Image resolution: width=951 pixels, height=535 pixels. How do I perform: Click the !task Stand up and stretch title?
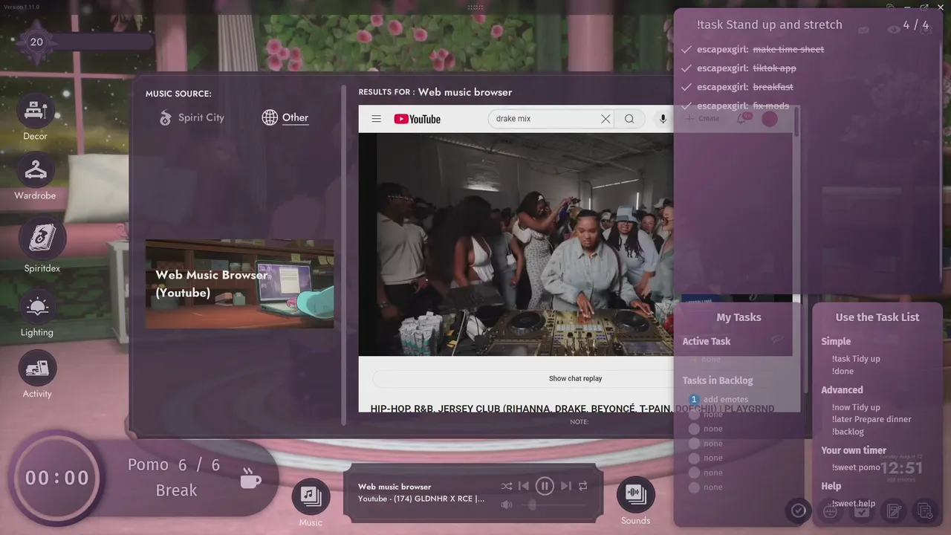tap(770, 25)
